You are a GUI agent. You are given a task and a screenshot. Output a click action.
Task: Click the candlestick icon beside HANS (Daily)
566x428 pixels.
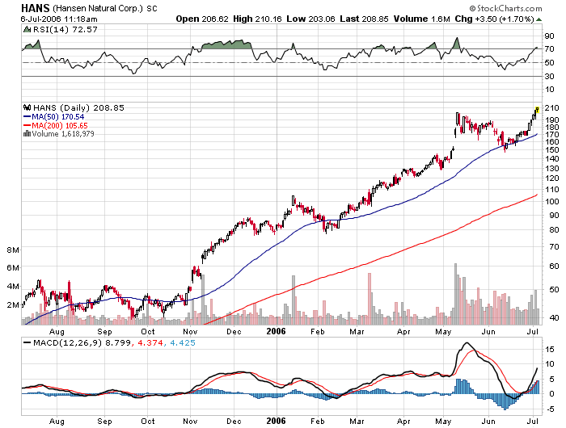[x=27, y=107]
